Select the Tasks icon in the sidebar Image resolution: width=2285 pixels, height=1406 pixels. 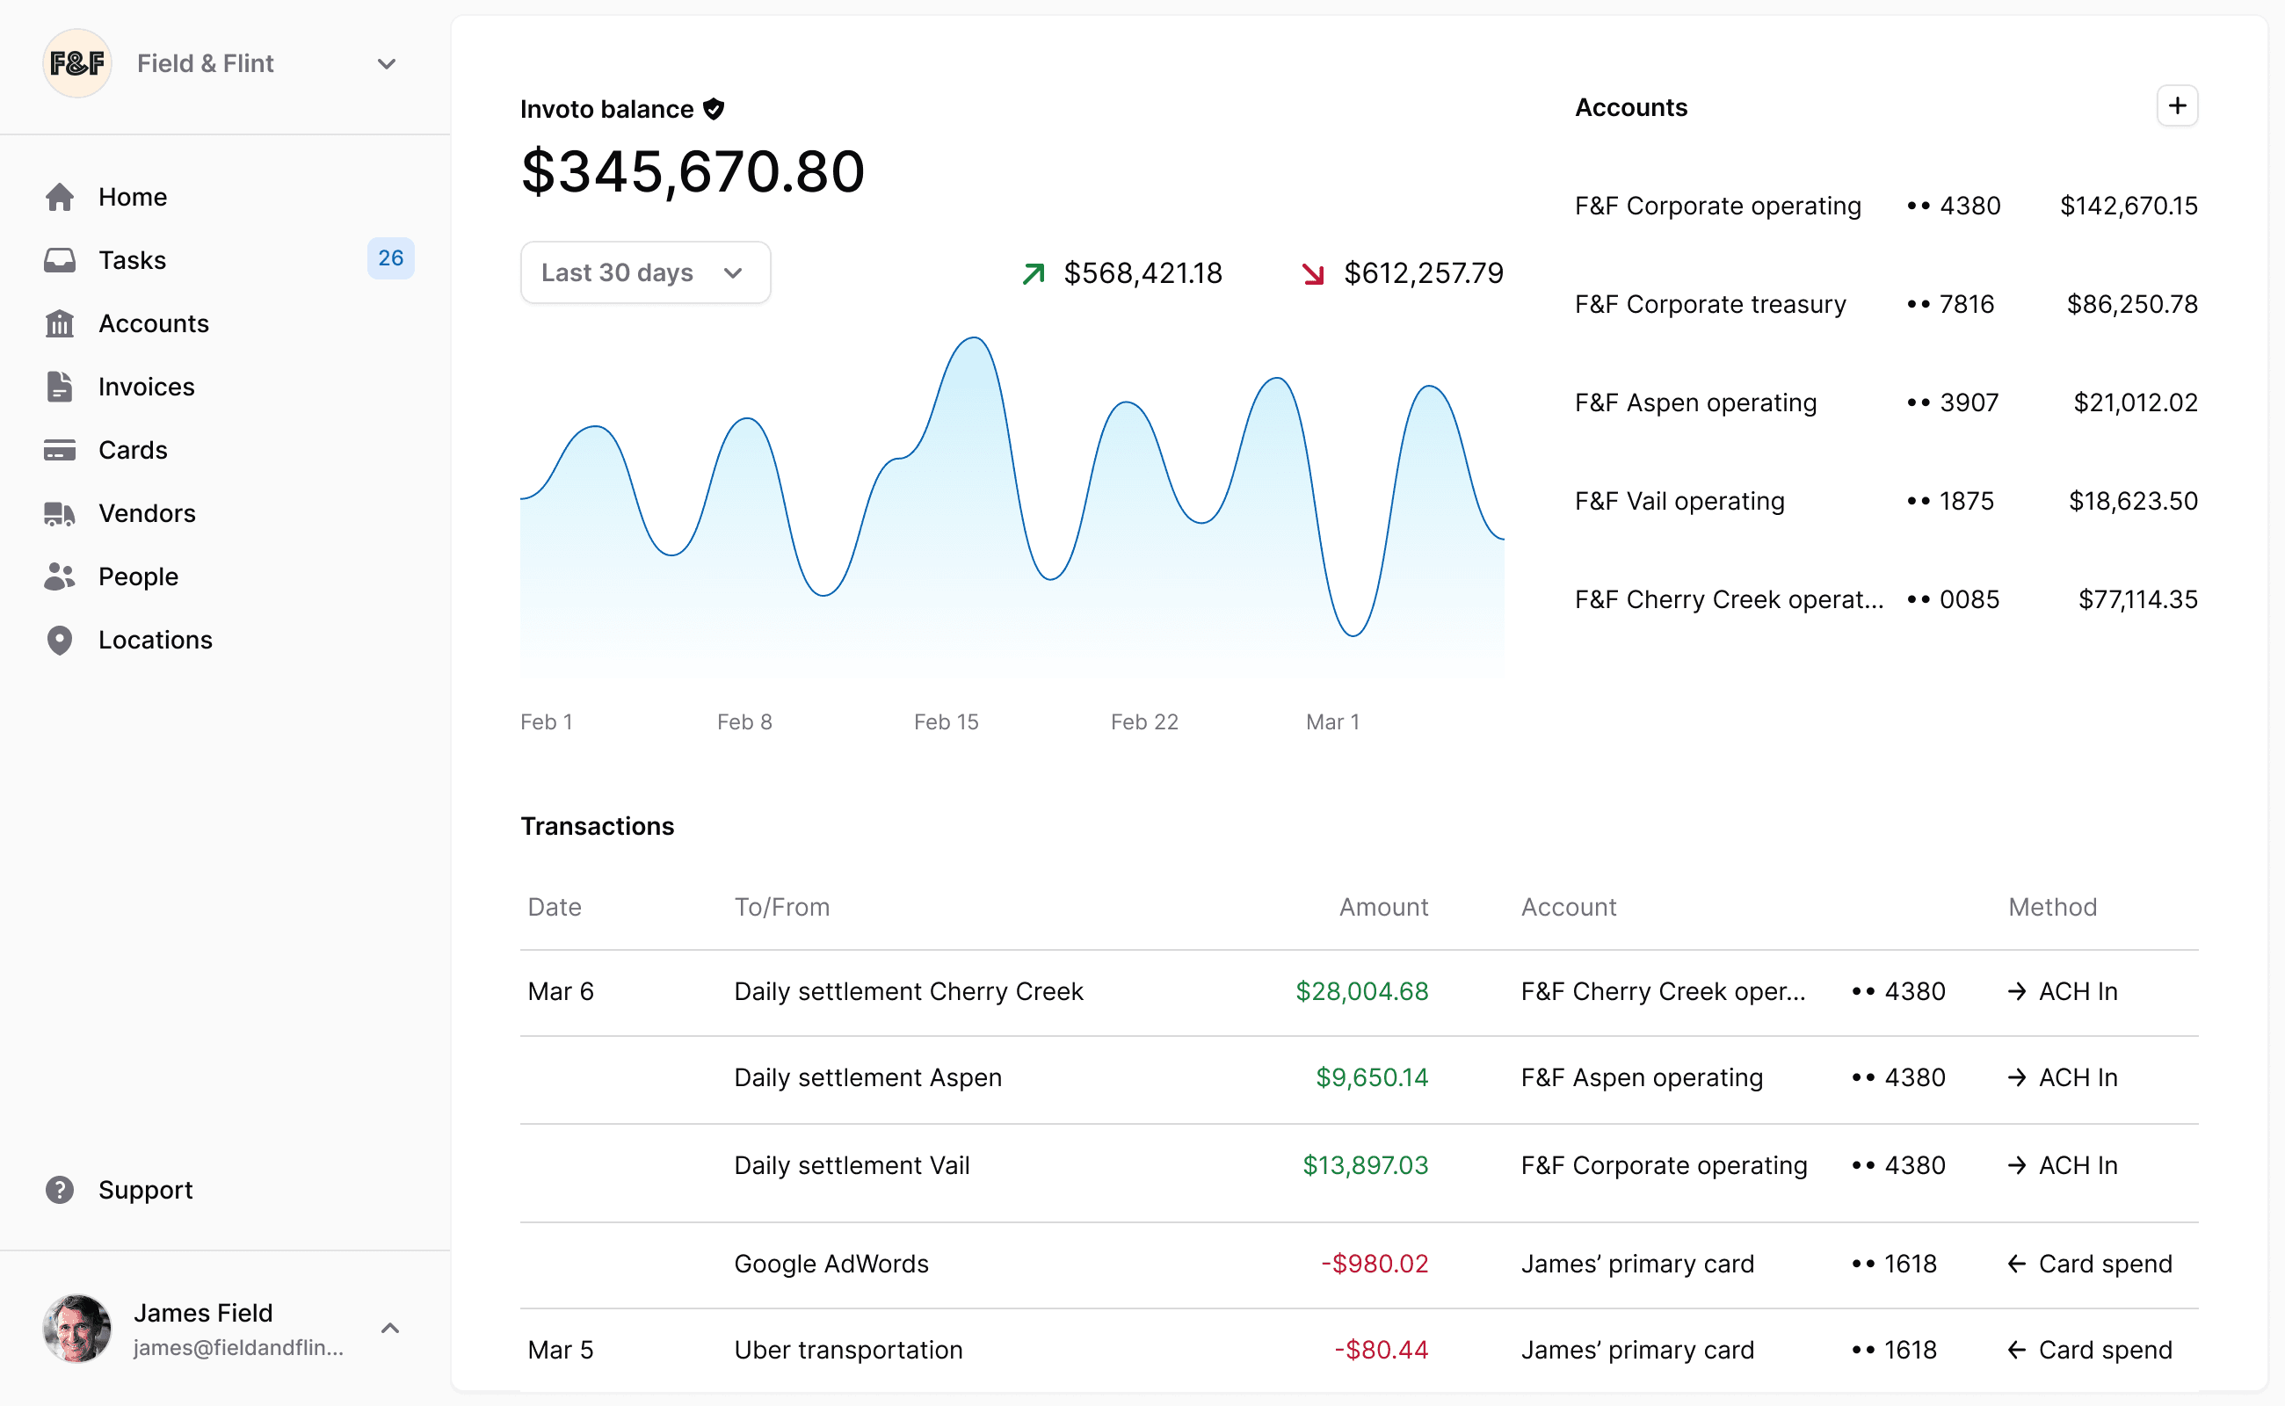61,259
